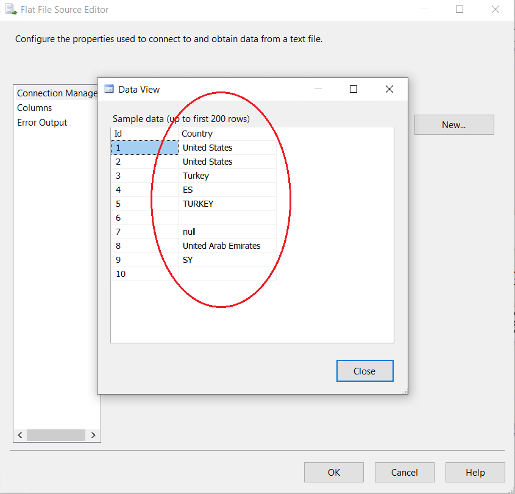
Task: Select the Connection Manager page
Action: pos(57,93)
